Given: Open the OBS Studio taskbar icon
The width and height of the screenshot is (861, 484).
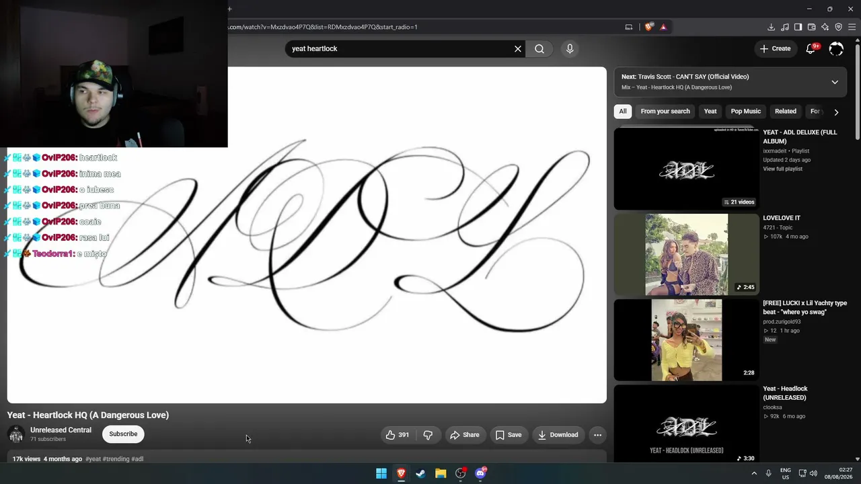Looking at the screenshot, I should pos(460,473).
